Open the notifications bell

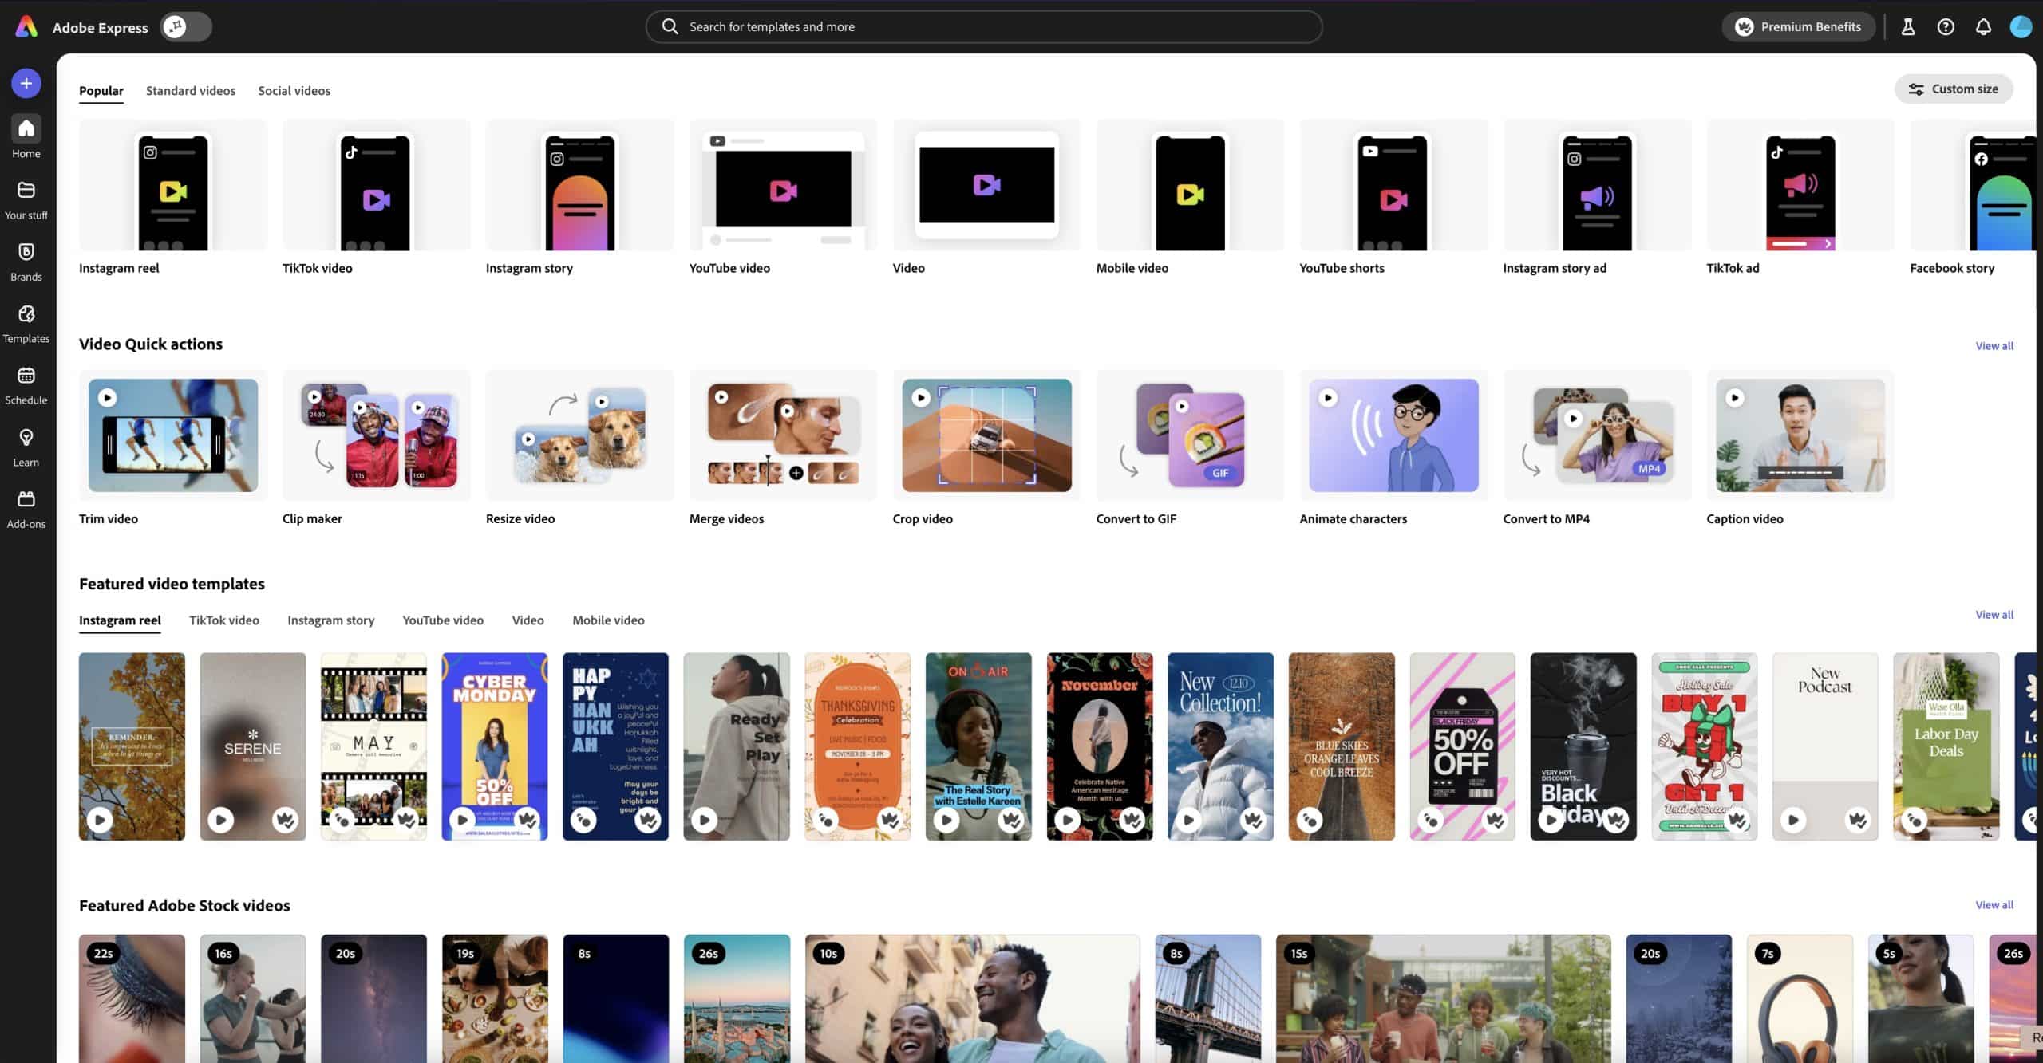1984,26
